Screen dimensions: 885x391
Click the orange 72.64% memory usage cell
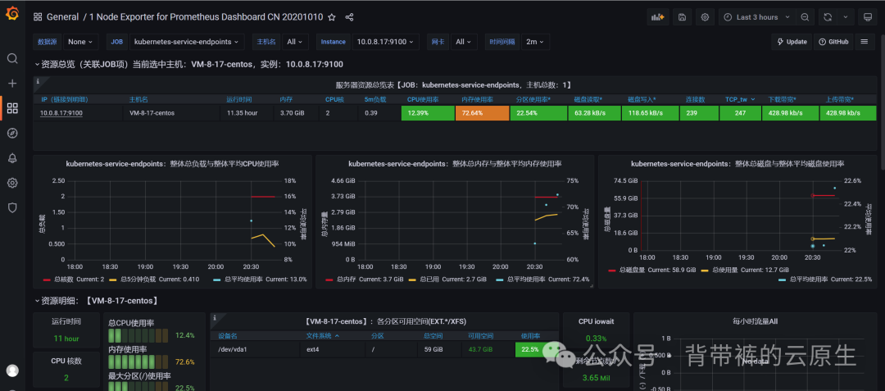click(482, 113)
